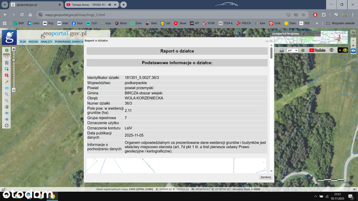Viewport: 358px width, 201px height.
Task: Mute the YouTube tab audio
Action: pos(110,5)
